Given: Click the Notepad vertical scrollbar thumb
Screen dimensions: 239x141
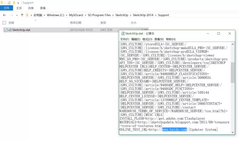Looking at the screenshot, I should [x=233, y=72].
